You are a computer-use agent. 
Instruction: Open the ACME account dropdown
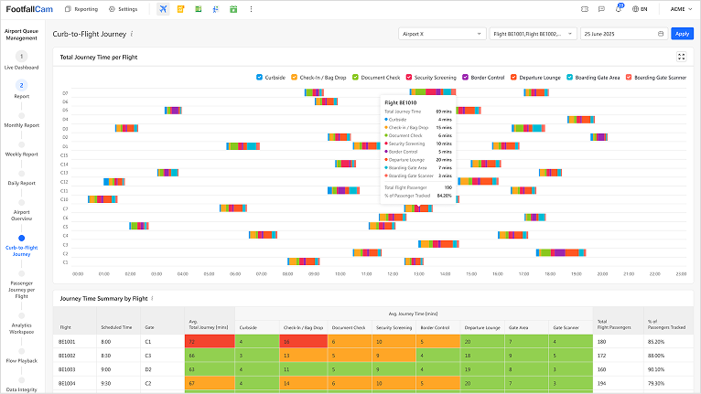681,9
